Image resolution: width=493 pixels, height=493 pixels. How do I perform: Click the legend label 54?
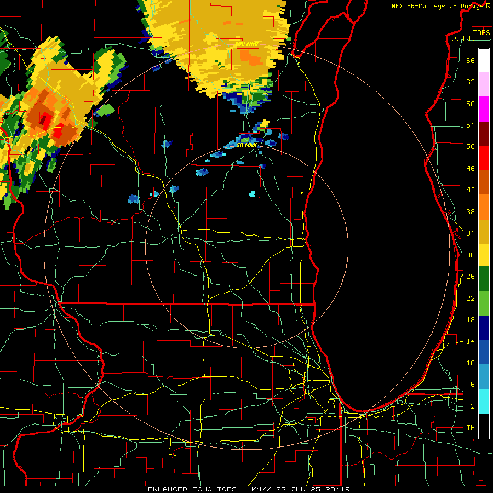pos(471,125)
